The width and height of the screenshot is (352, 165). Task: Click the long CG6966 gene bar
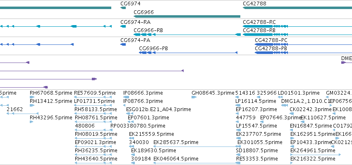[187, 16]
